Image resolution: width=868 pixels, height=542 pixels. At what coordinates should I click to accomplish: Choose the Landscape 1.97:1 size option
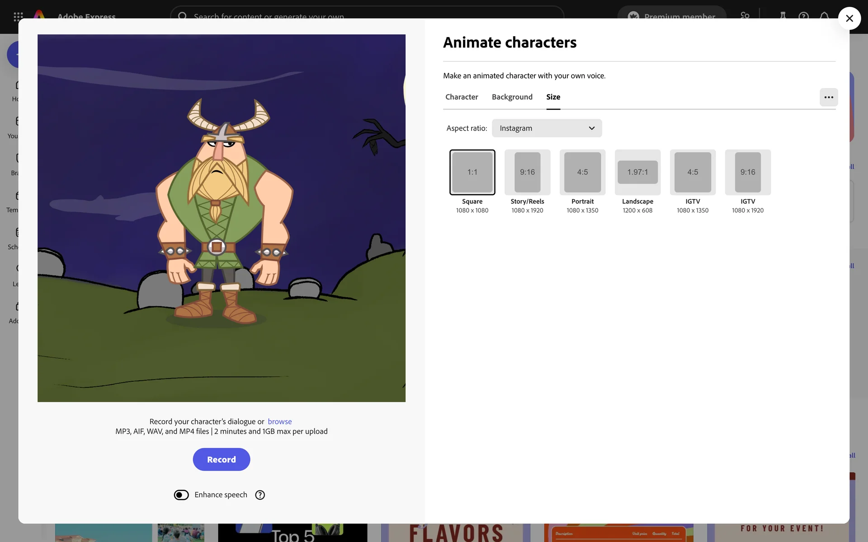[x=637, y=173]
